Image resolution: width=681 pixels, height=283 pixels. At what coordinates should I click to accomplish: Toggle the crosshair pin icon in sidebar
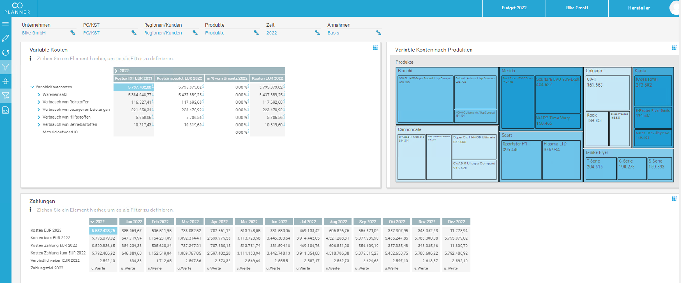[5, 81]
